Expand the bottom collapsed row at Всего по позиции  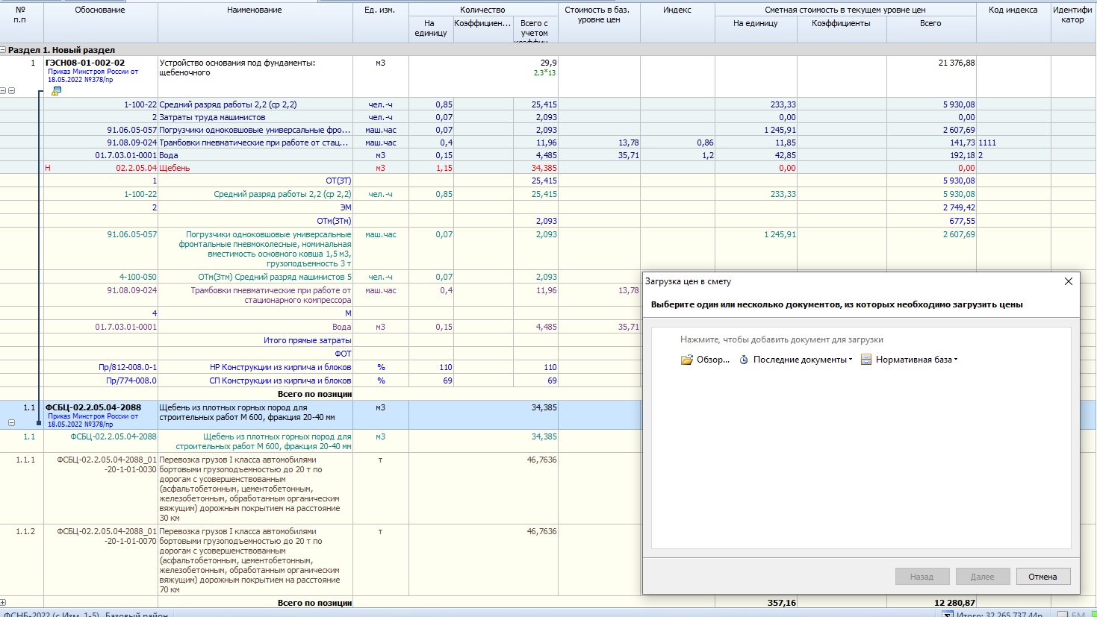coord(4,602)
